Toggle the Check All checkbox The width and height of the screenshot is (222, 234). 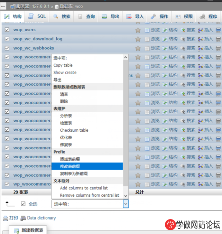23,204
